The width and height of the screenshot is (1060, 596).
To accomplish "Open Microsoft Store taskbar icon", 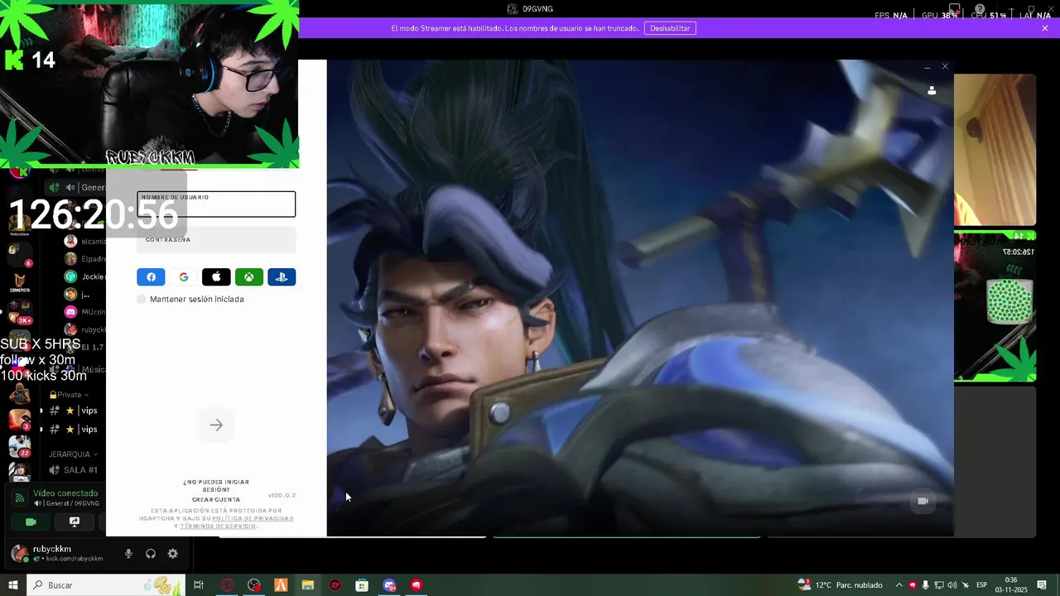I will (x=362, y=585).
